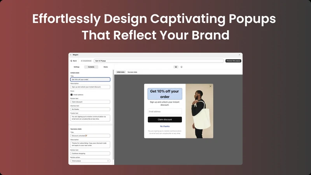Screen dimensions: 311x175
Task: Click the Initial state Title field
Action: tap(90, 80)
